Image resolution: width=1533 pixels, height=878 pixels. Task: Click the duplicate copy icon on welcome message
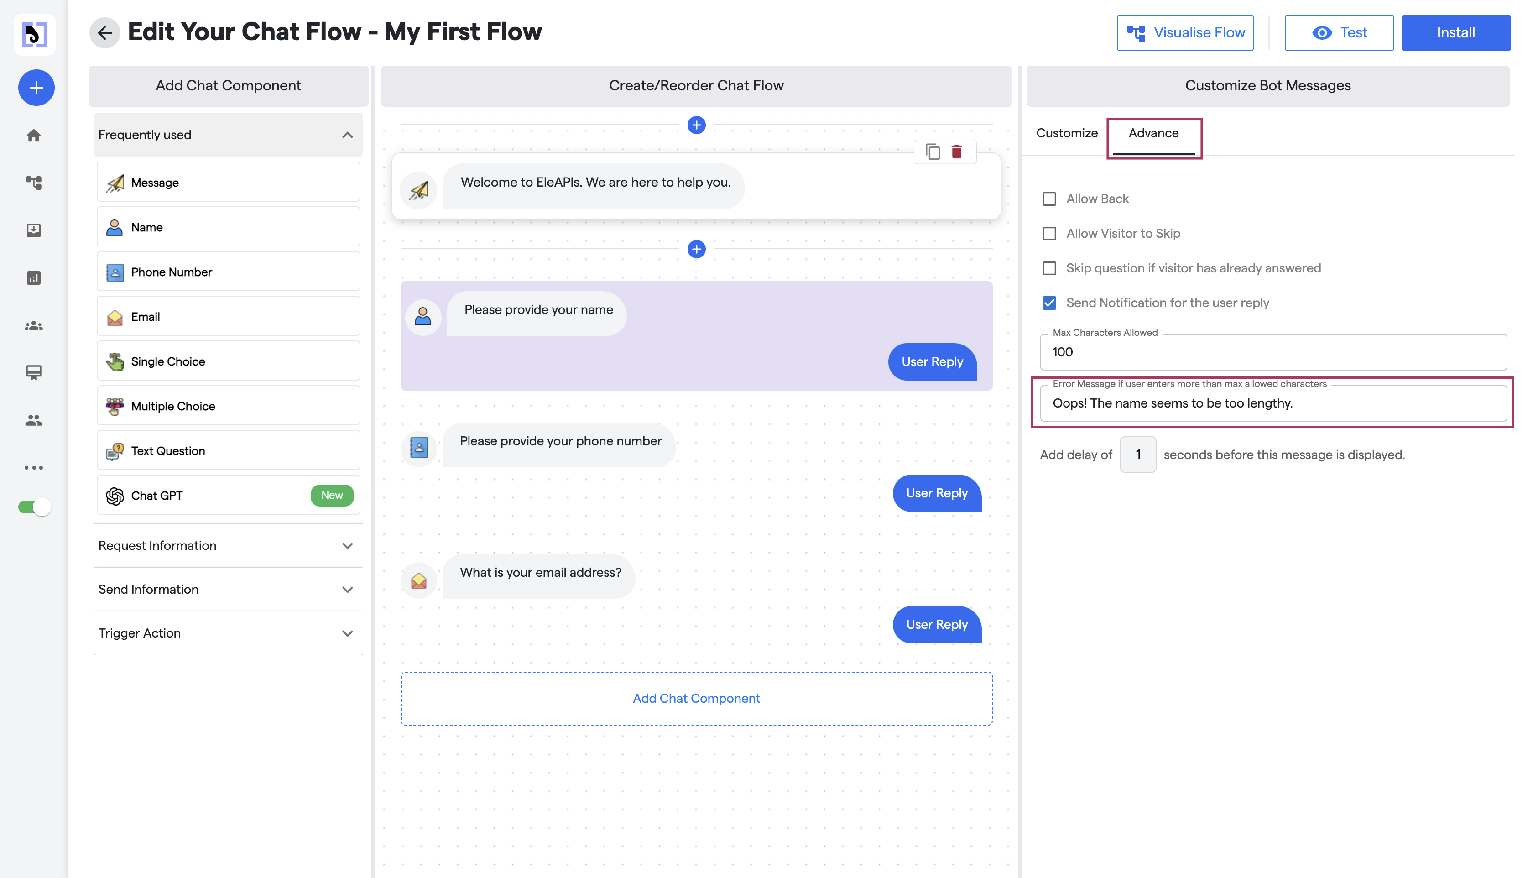[x=932, y=152]
